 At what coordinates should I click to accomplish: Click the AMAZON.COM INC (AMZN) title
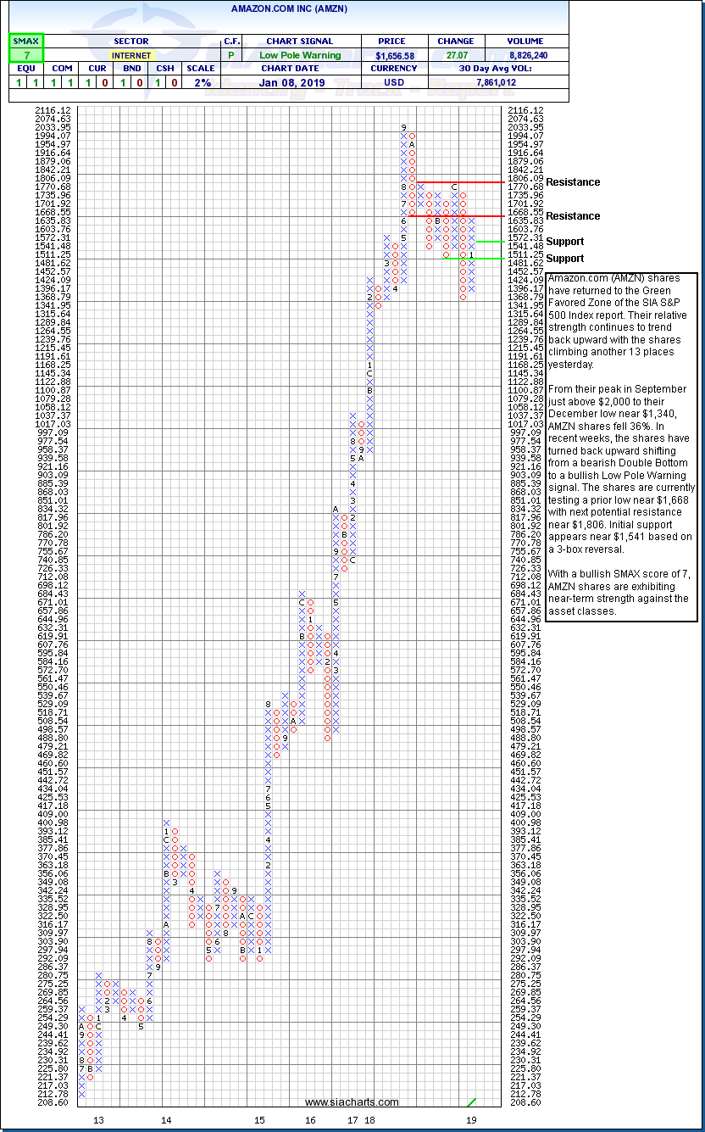pyautogui.click(x=289, y=8)
